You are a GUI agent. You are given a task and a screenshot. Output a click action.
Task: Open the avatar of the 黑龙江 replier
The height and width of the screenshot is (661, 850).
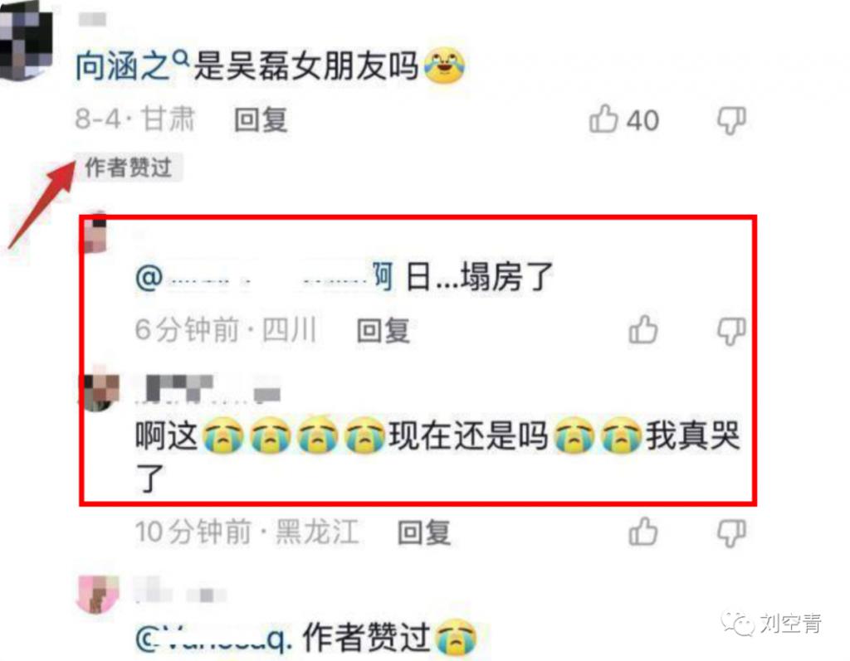coord(99,391)
